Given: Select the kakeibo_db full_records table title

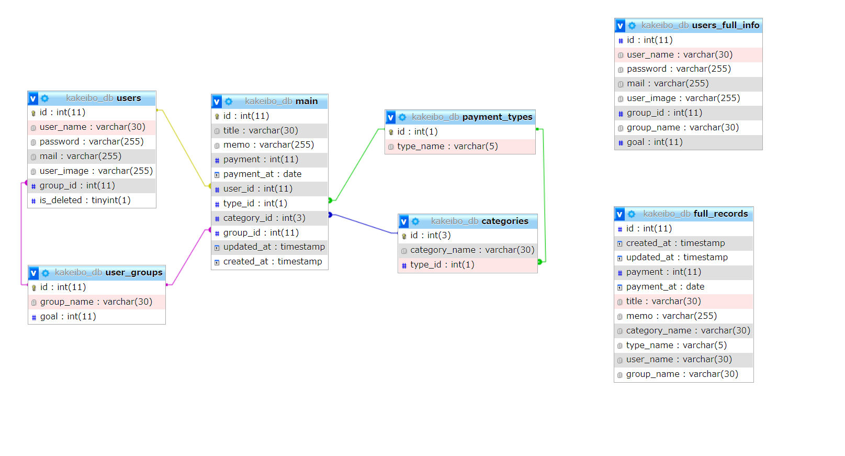Looking at the screenshot, I should 695,214.
